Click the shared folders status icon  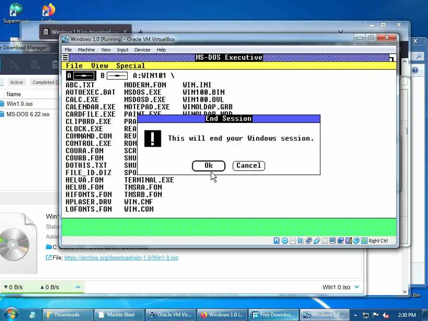[324, 240]
